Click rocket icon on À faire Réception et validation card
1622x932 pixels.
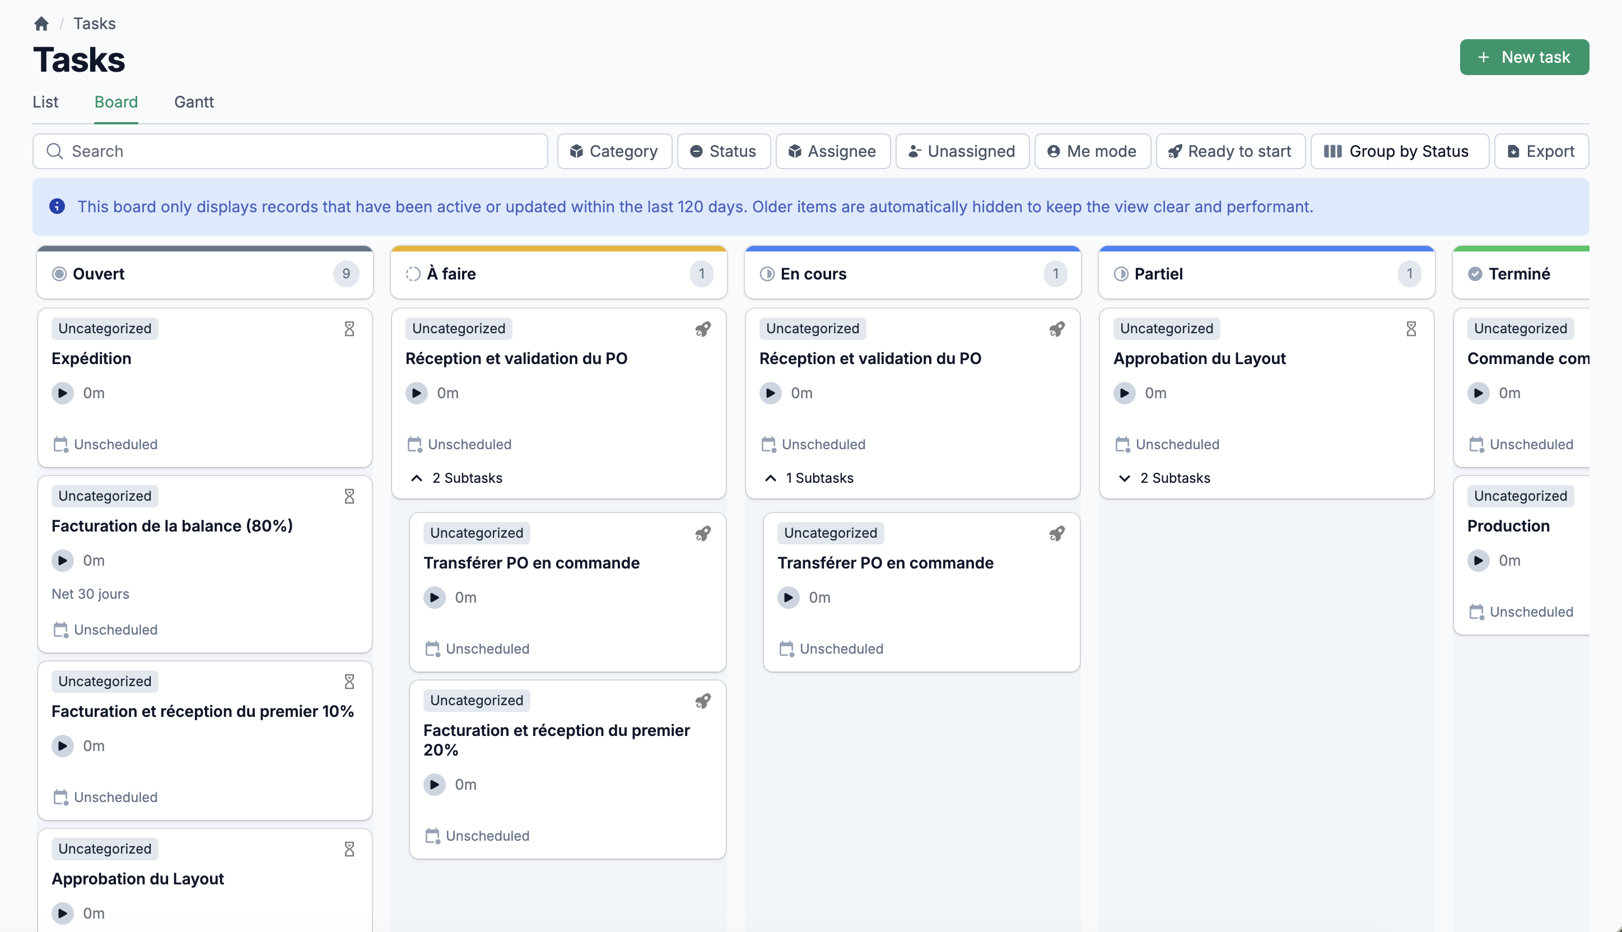click(x=703, y=329)
